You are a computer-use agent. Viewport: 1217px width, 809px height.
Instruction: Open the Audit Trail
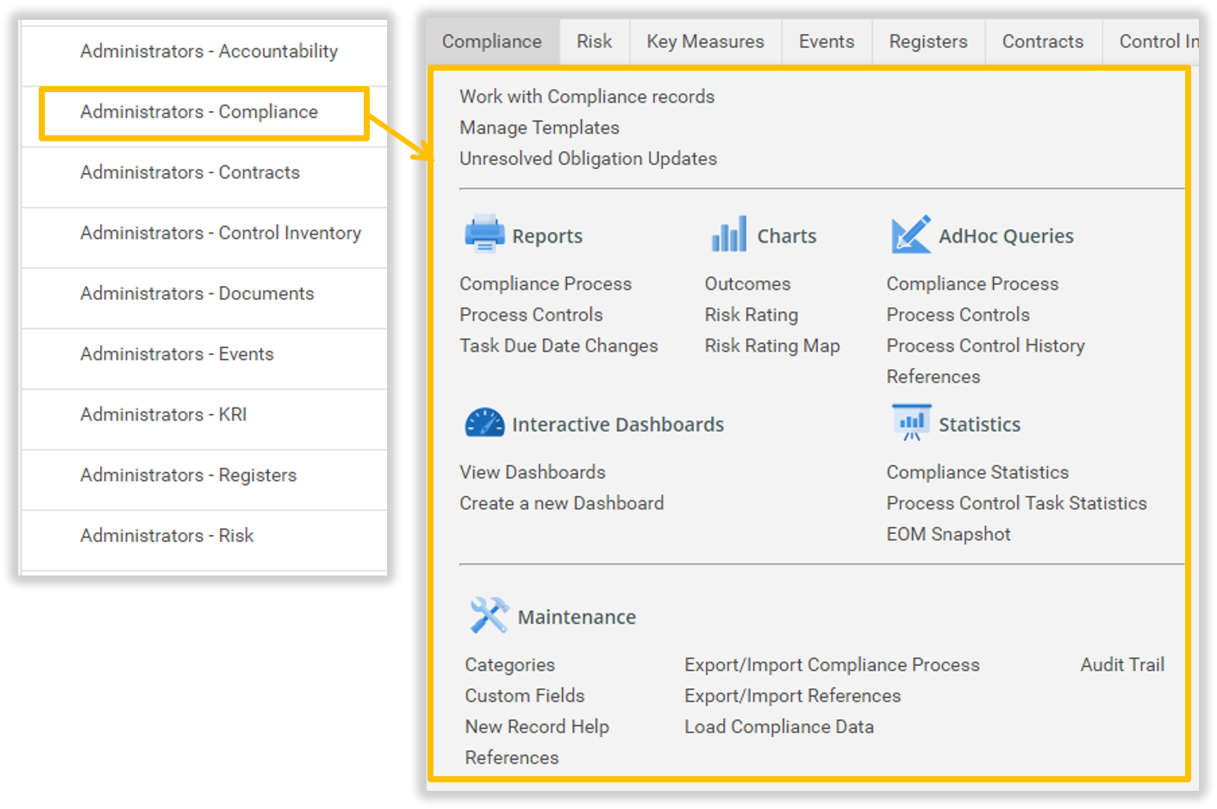[1122, 664]
